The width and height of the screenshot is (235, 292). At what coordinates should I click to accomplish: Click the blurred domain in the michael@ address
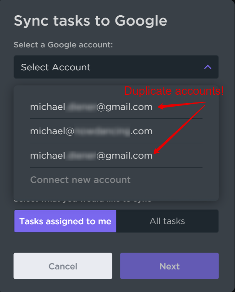(x=102, y=131)
